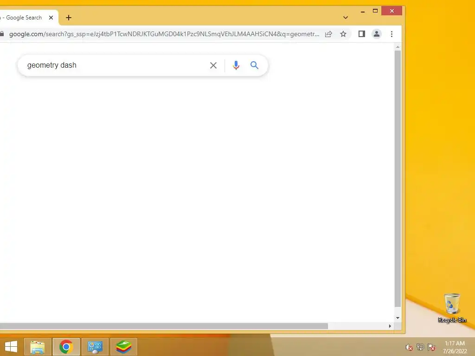Bookmark this page with the star icon
The width and height of the screenshot is (475, 356).
point(343,34)
